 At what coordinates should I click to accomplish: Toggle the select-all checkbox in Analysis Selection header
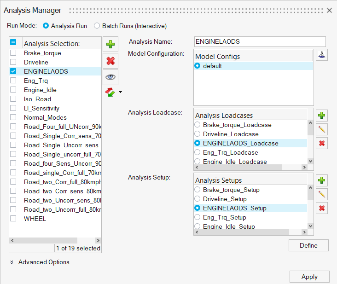tap(13, 42)
